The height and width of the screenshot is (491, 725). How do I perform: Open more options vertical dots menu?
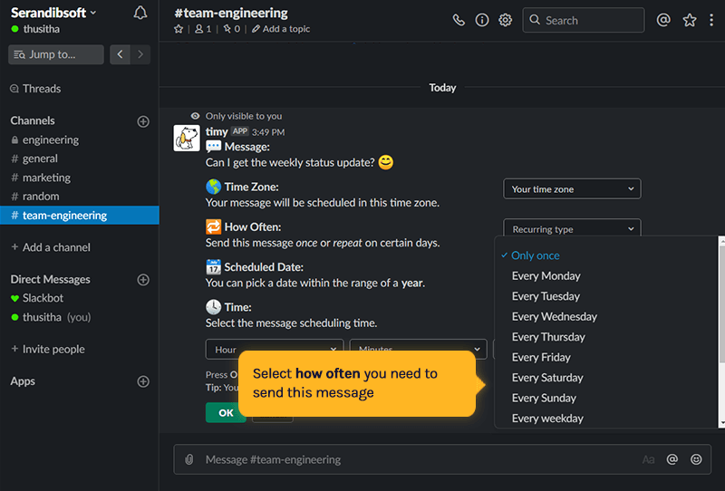(711, 20)
